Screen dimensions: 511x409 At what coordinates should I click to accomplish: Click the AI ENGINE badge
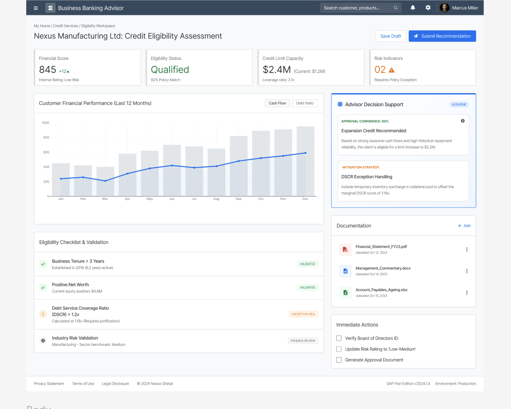click(x=459, y=104)
